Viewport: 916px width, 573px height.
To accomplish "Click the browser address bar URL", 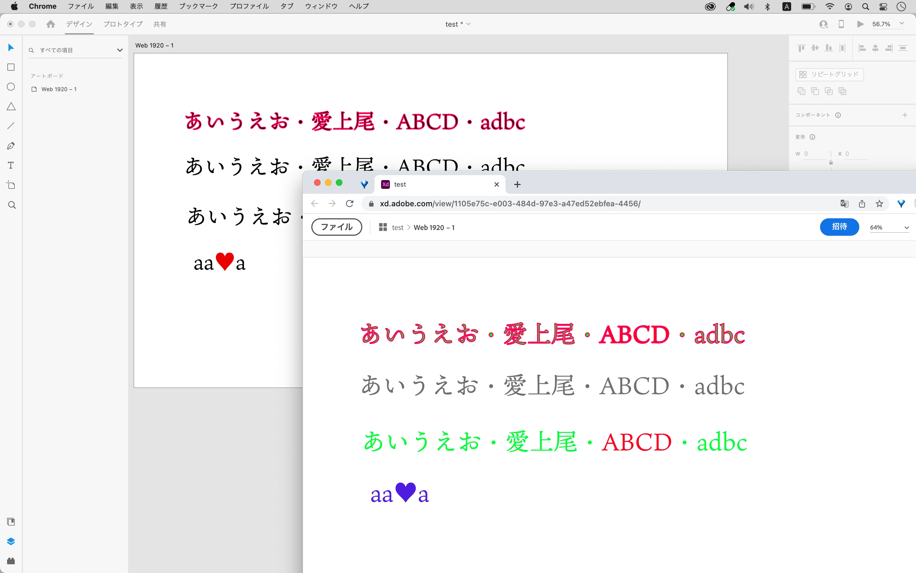I will coord(510,204).
